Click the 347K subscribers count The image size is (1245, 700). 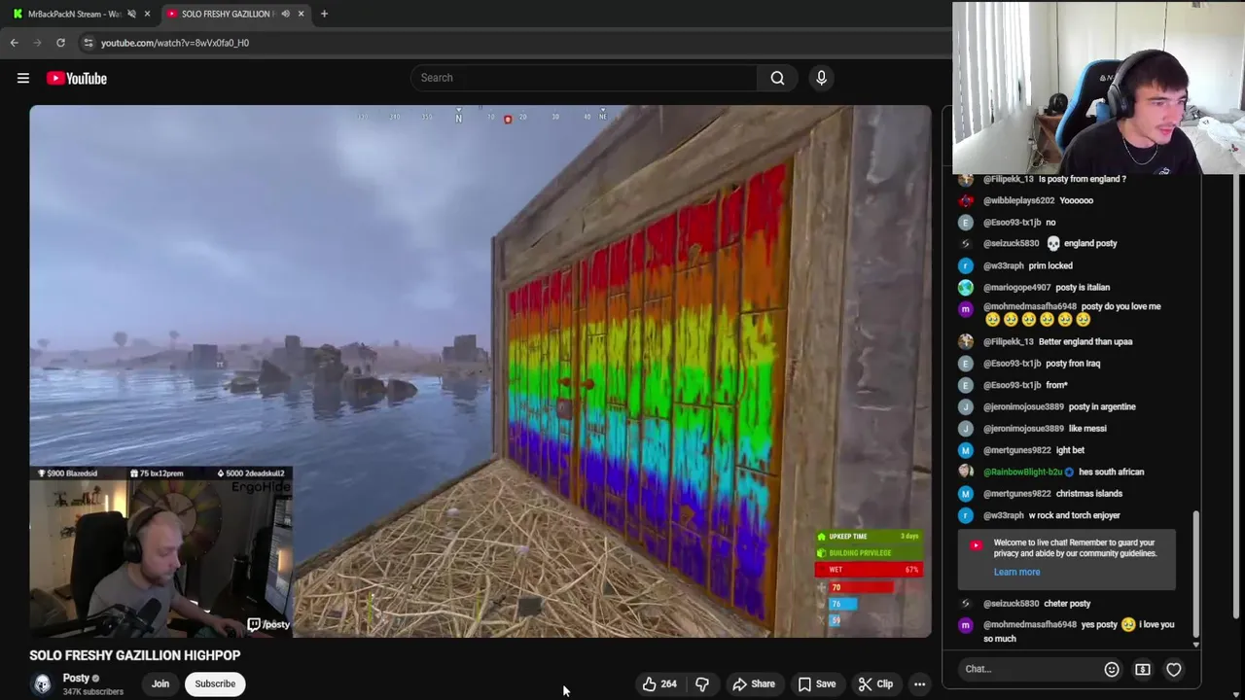[93, 691]
